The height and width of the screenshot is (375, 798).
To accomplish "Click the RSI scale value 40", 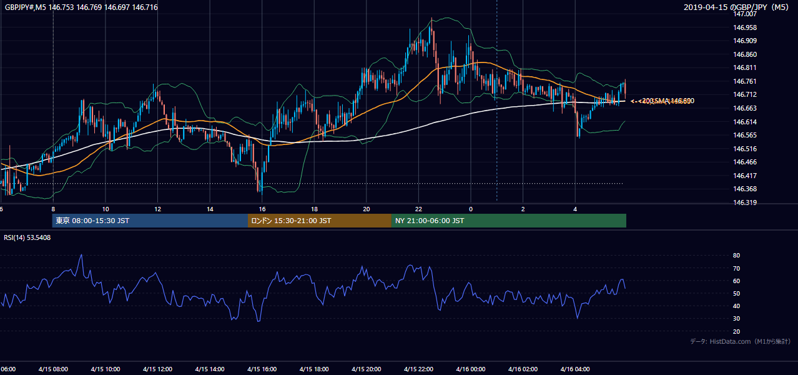I will [737, 306].
